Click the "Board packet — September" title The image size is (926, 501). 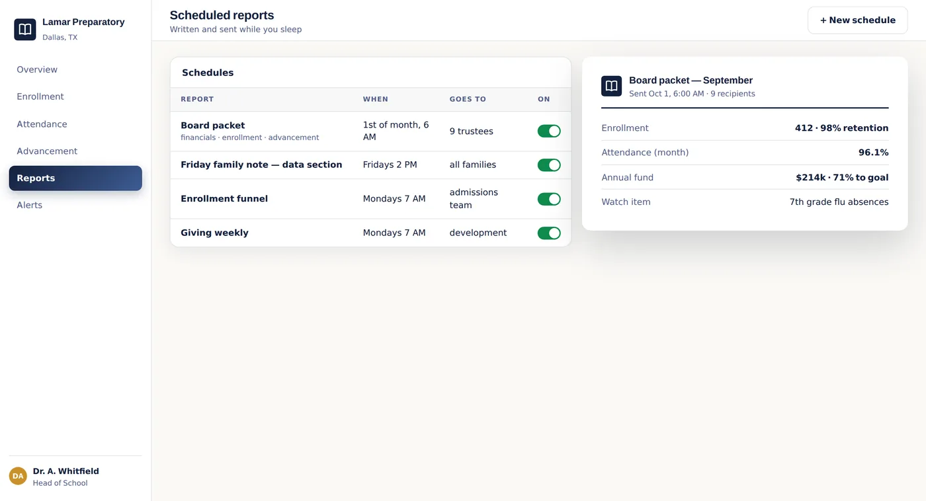pyautogui.click(x=691, y=81)
